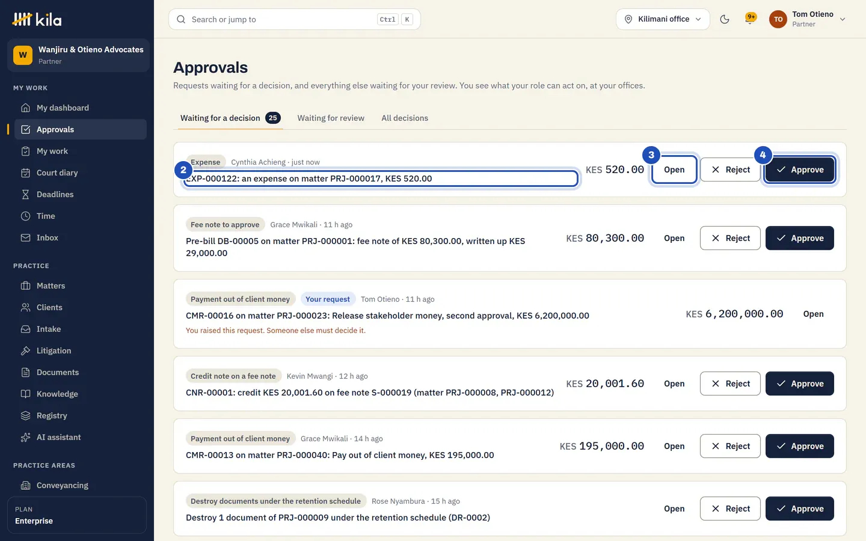Open Wanjiru & Otieno Advocates firm switcher
The height and width of the screenshot is (541, 866).
(78, 55)
